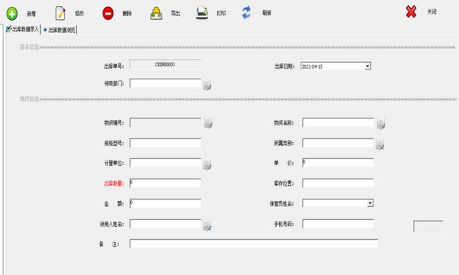Open lookup icon beside 领用人姓名 field
Viewport: 459px width, 275px height.
[207, 225]
